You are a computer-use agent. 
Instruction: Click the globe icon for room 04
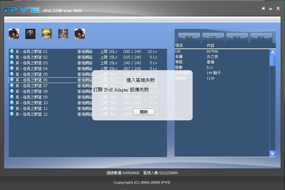tap(12, 69)
